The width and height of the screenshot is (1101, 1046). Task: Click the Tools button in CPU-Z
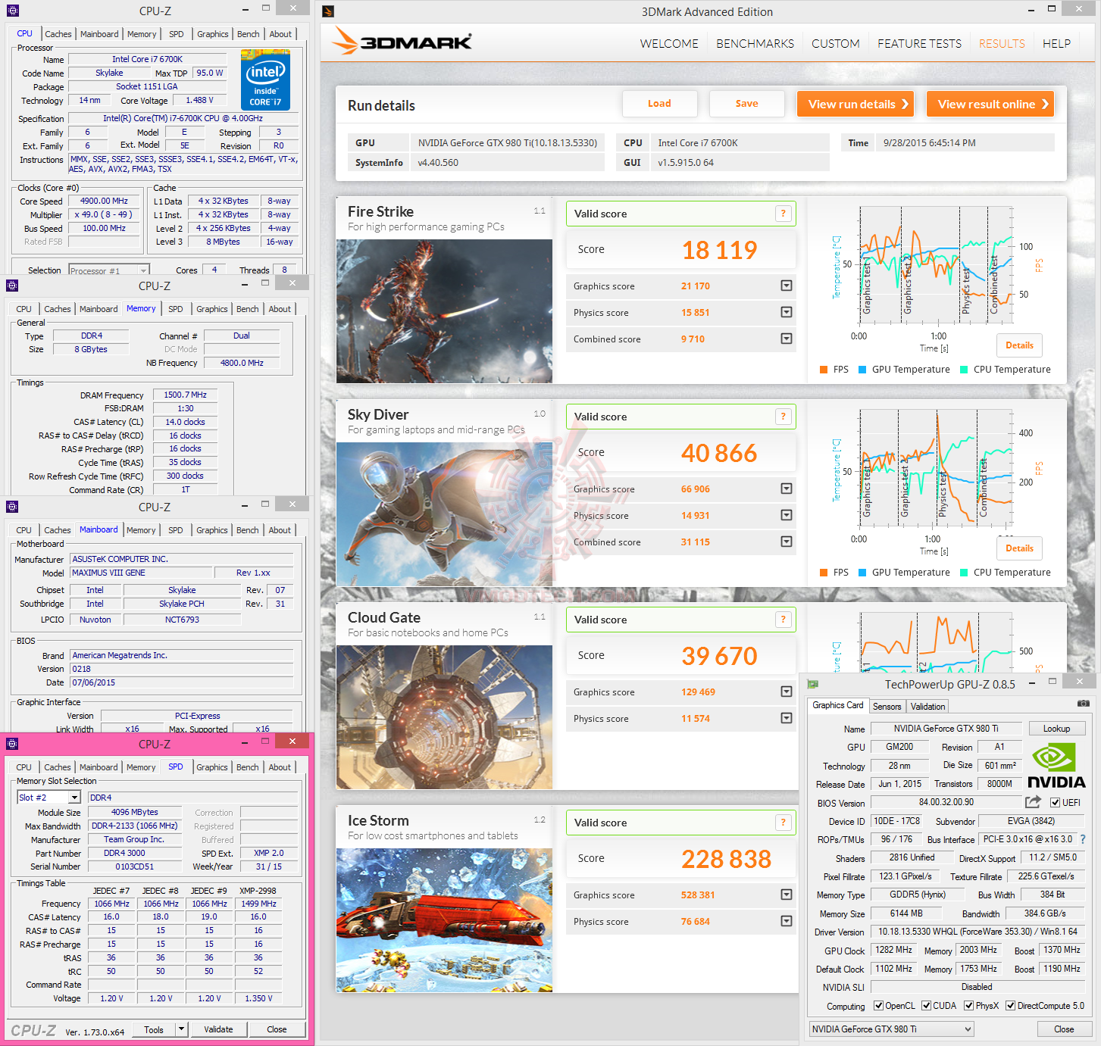pyautogui.click(x=154, y=1029)
